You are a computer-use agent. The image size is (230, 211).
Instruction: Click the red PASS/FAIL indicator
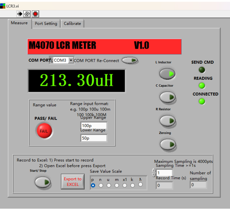point(44,131)
